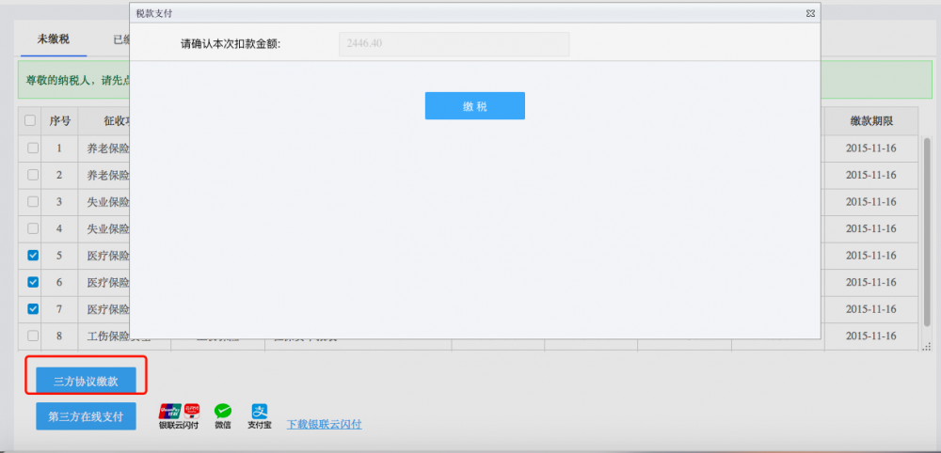Close the 税款支付 dialog

pyautogui.click(x=810, y=13)
